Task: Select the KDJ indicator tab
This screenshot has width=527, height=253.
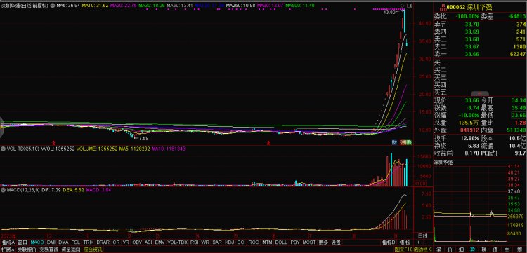Action: tap(229, 242)
